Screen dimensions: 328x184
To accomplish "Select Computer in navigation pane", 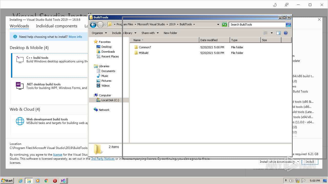I will (102, 95).
